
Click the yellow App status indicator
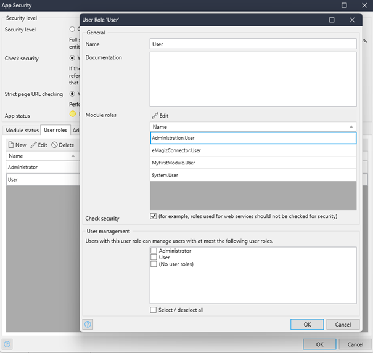(73, 113)
